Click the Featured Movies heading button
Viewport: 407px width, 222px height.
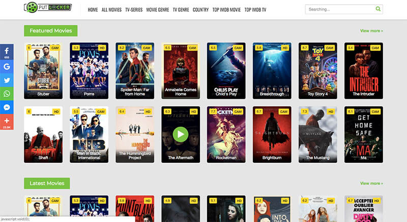tap(50, 30)
